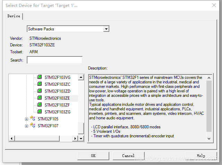Click the device tree scroll left arrow
Image resolution: width=222 pixels, height=165 pixels.
click(12, 139)
